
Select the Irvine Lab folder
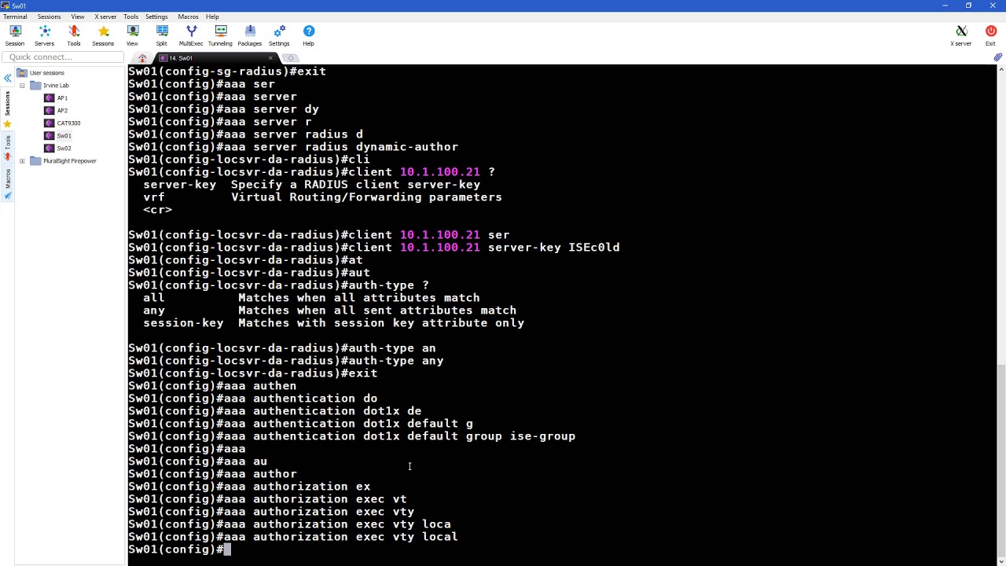coord(56,85)
